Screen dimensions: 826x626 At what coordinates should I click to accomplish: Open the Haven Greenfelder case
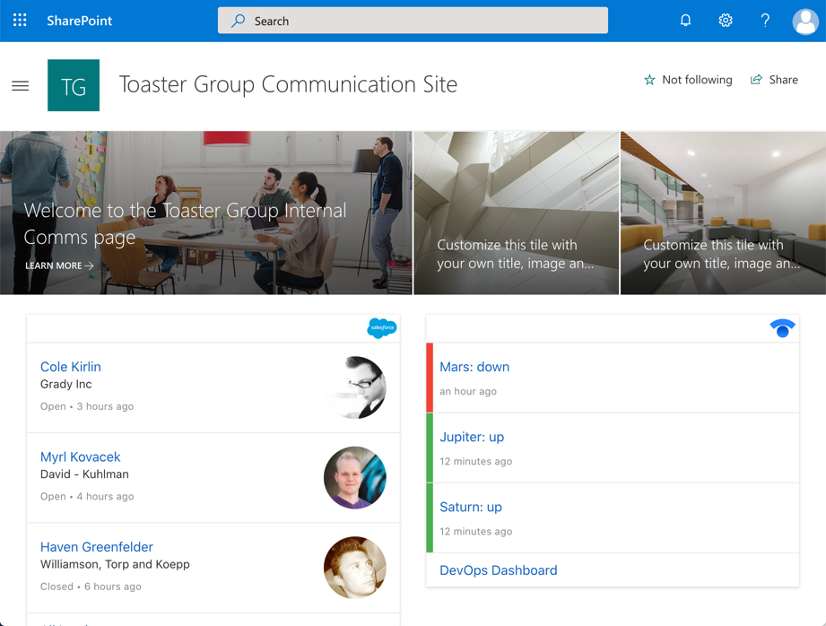pyautogui.click(x=96, y=547)
